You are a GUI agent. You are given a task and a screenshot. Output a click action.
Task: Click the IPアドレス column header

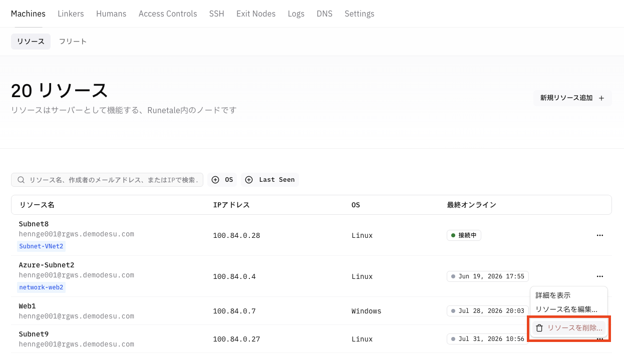pyautogui.click(x=231, y=205)
